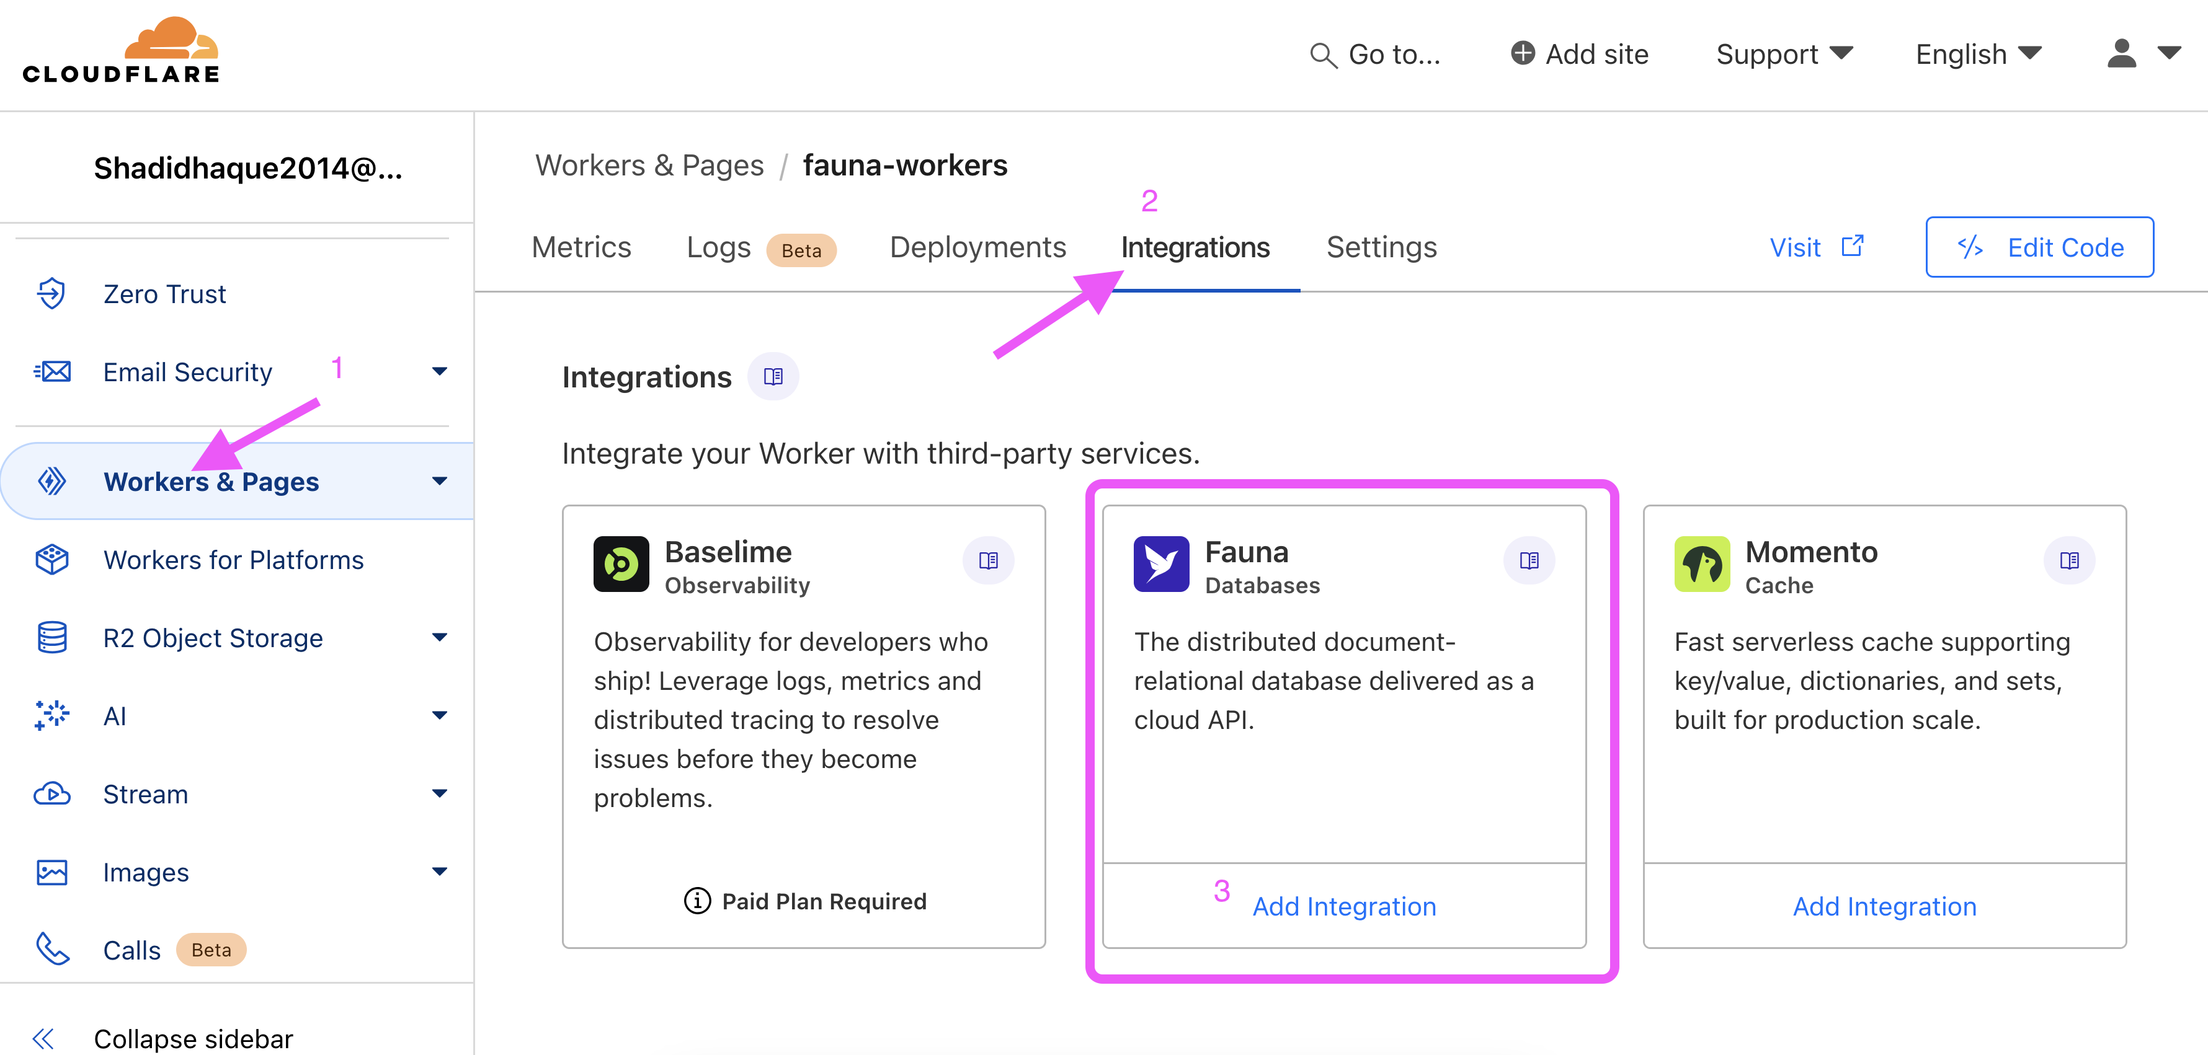
Task: Expand the R2 Object Storage submenu arrow
Action: point(440,637)
